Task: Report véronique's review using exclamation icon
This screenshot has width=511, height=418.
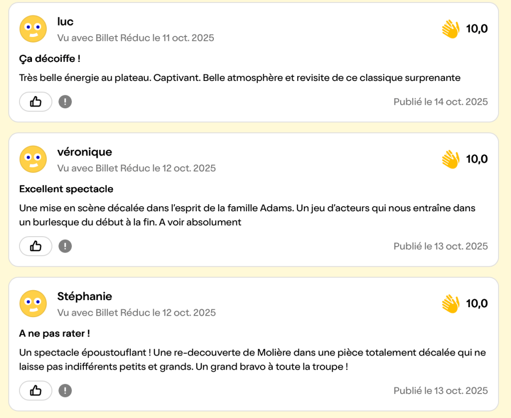Action: 65,246
